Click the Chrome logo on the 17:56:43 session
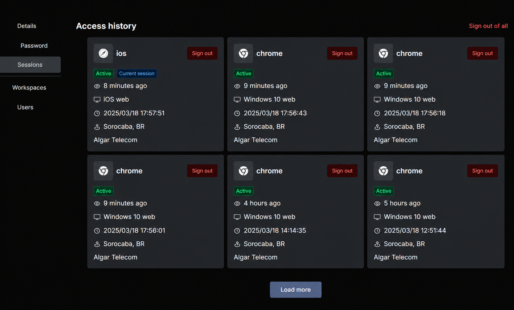The width and height of the screenshot is (514, 310). click(244, 53)
